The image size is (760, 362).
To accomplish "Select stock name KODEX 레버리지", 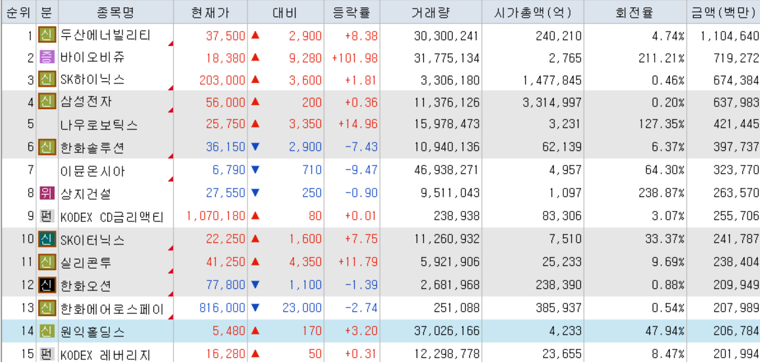I will (x=106, y=353).
